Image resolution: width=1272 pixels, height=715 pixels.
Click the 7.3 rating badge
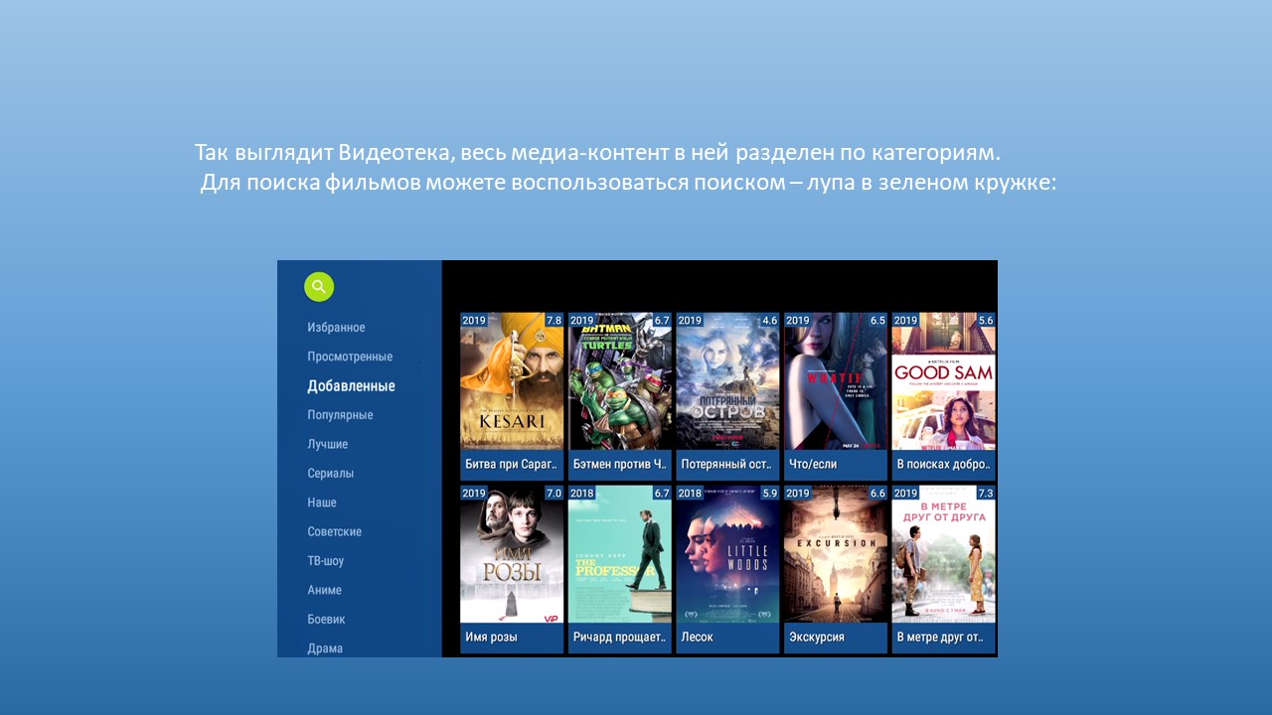986,494
